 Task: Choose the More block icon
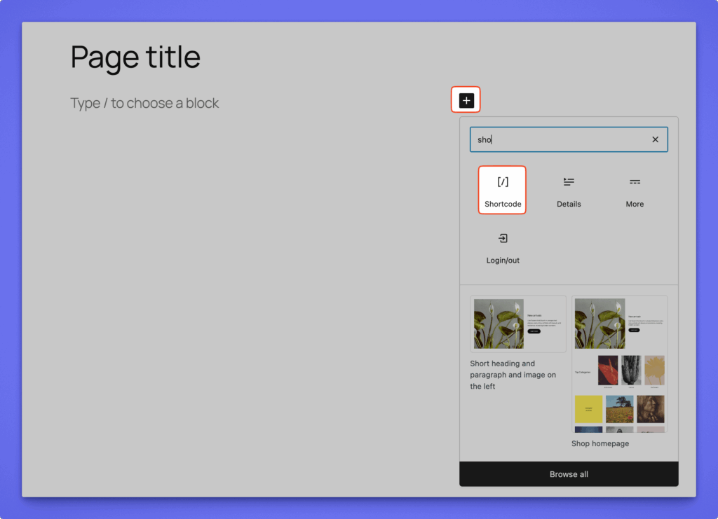click(635, 182)
